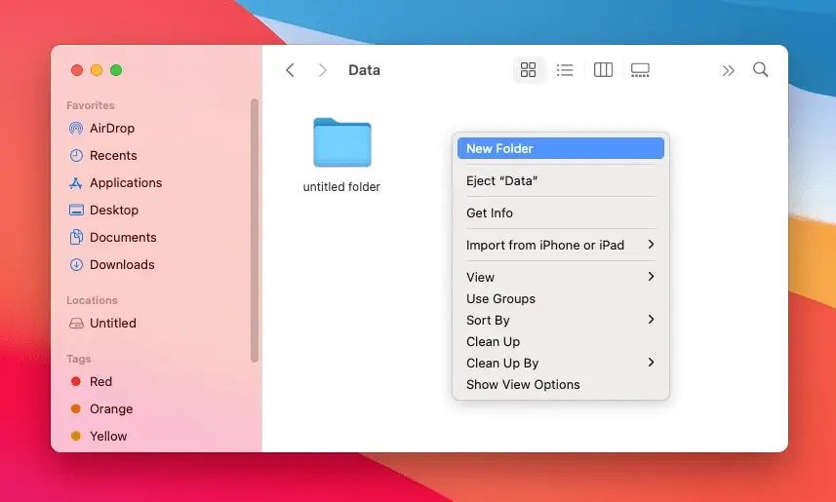The image size is (836, 502).
Task: Expand the View submenu
Action: pyautogui.click(x=560, y=277)
